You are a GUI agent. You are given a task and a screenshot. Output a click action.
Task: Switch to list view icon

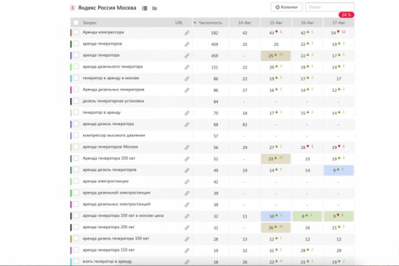(145, 8)
